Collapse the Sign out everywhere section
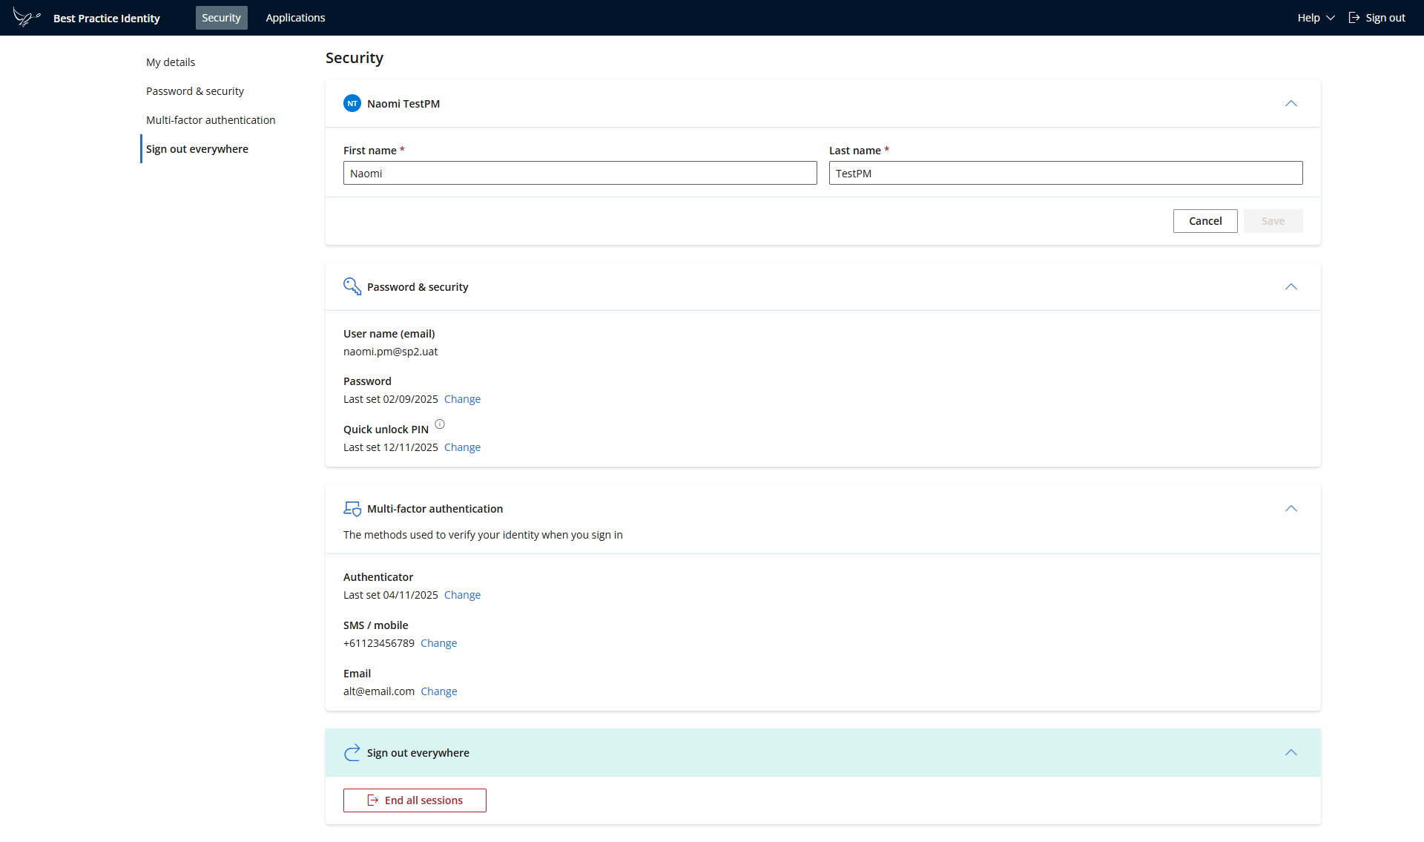 [x=1291, y=753]
